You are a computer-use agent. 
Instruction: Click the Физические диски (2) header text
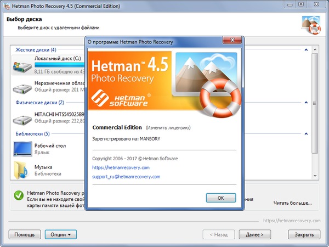point(40,103)
